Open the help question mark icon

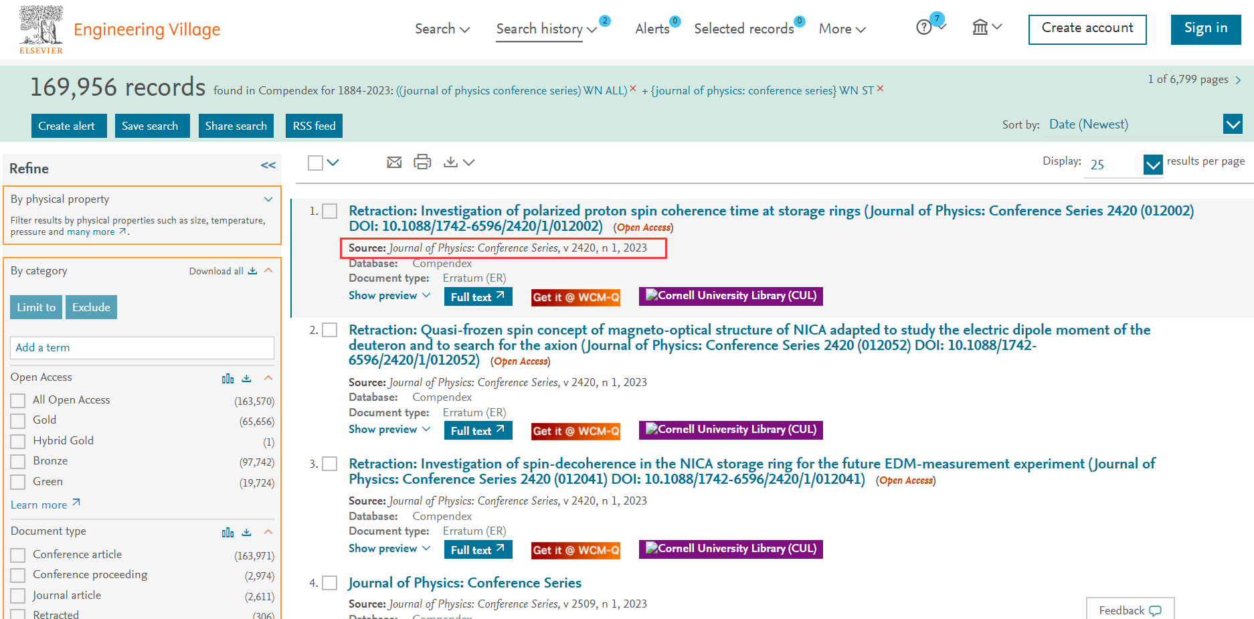(x=923, y=27)
